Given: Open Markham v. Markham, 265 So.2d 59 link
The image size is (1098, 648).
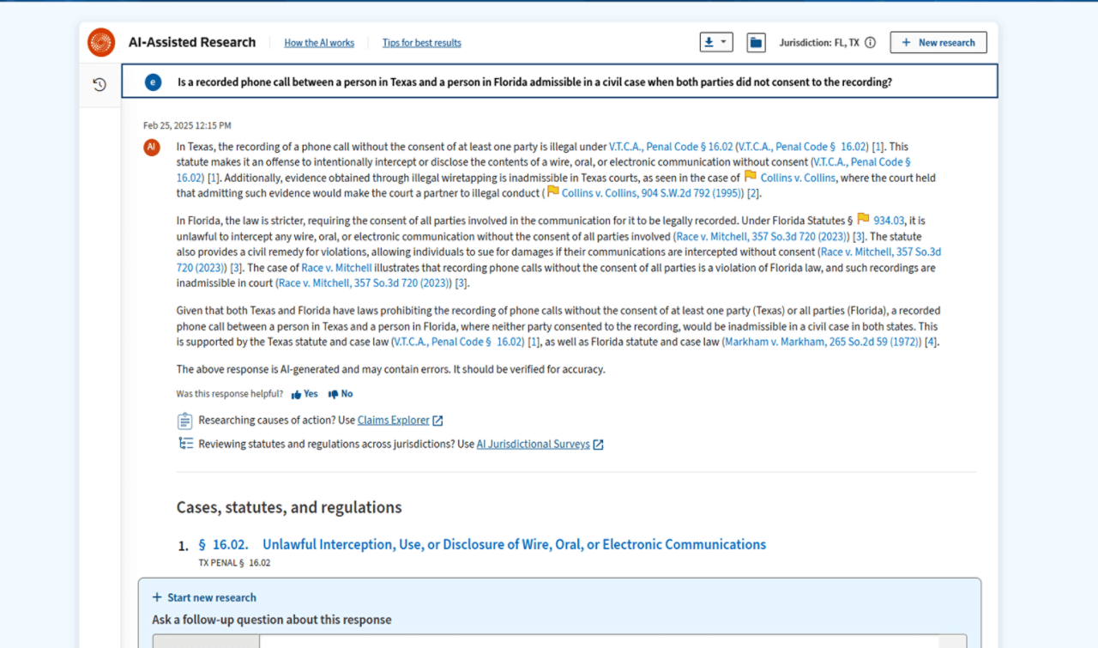Looking at the screenshot, I should 822,342.
